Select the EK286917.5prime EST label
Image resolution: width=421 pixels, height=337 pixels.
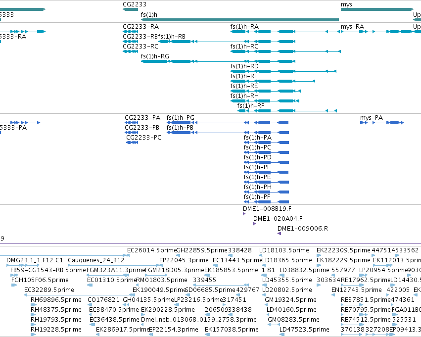(123, 330)
